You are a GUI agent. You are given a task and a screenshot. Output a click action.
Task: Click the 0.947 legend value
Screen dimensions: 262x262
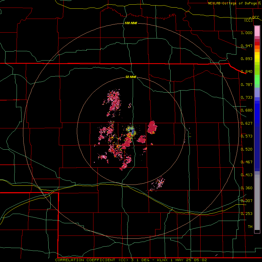coord(247,46)
